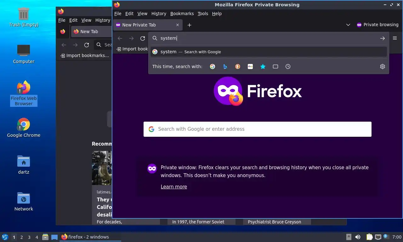
Task: Switch to workspace 4 on the taskbar
Action: (37, 237)
